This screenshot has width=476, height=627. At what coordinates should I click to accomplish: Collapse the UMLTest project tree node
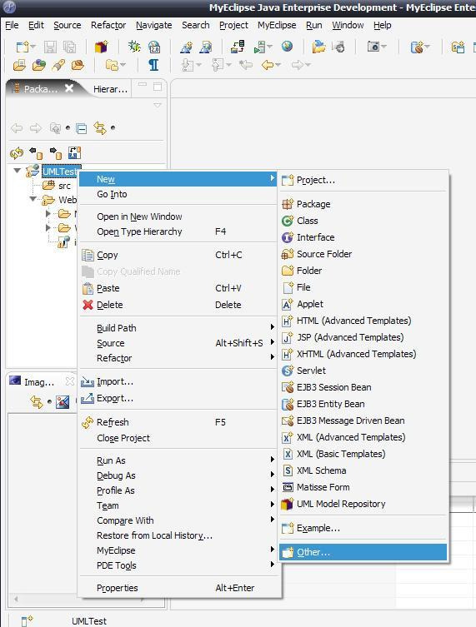click(x=18, y=171)
